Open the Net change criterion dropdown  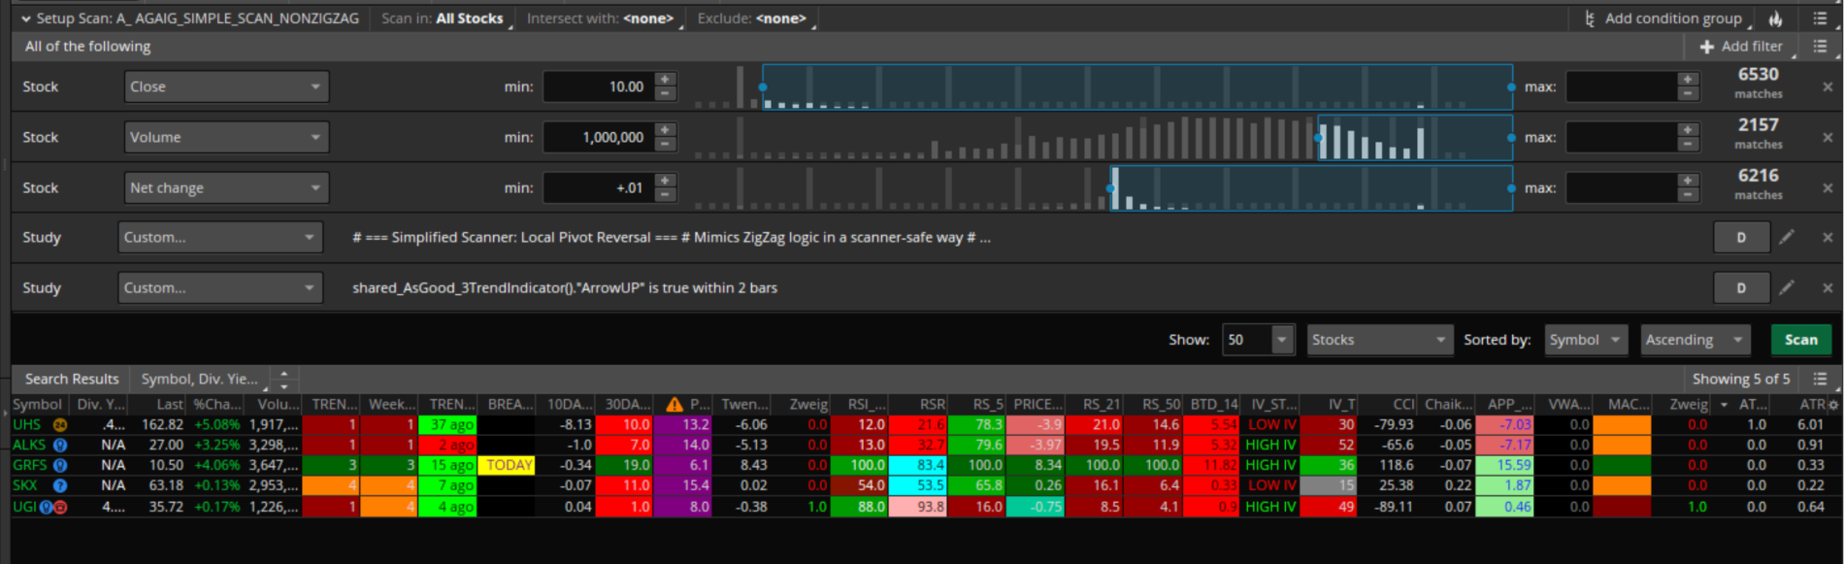click(x=226, y=187)
